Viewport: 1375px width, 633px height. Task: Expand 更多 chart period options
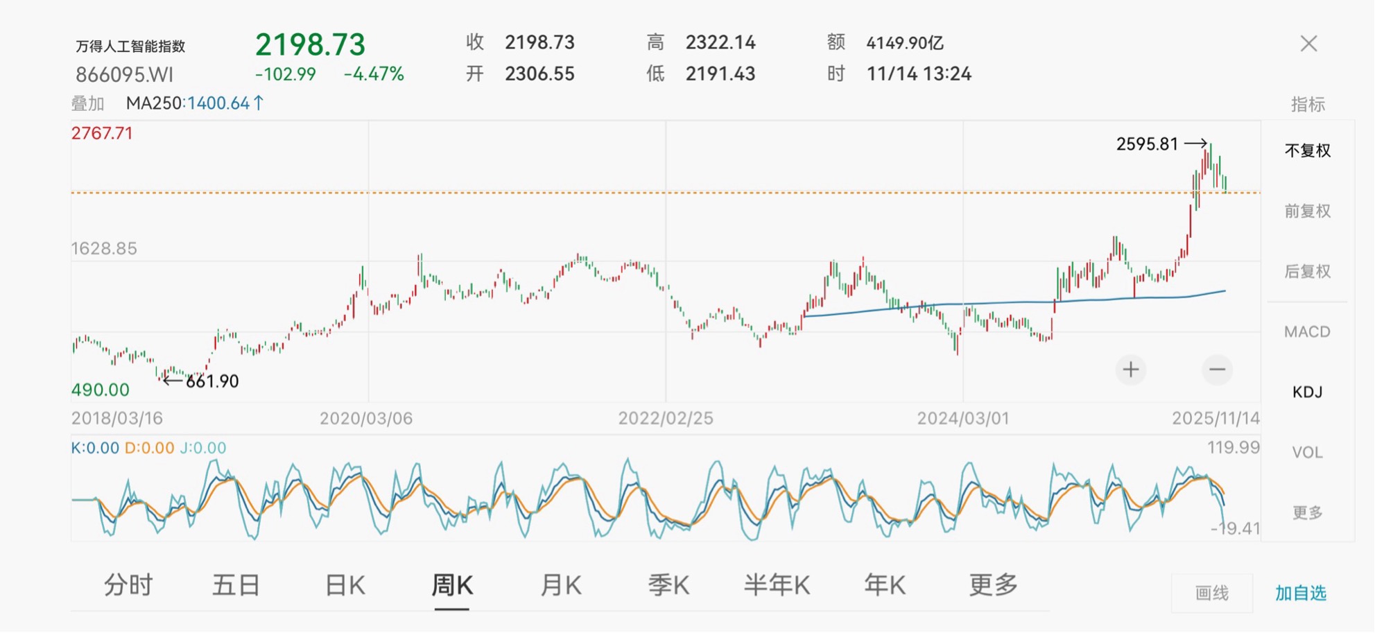(993, 586)
